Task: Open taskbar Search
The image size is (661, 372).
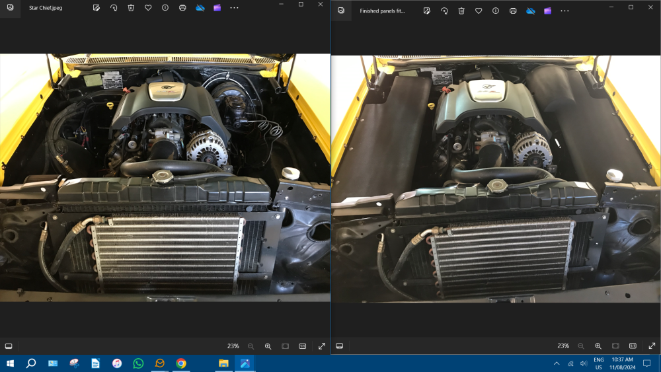Action: (x=31, y=363)
